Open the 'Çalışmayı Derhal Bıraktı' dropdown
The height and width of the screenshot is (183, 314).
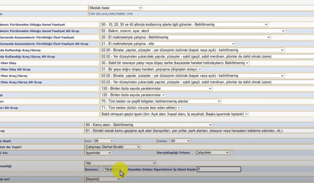click(113, 147)
